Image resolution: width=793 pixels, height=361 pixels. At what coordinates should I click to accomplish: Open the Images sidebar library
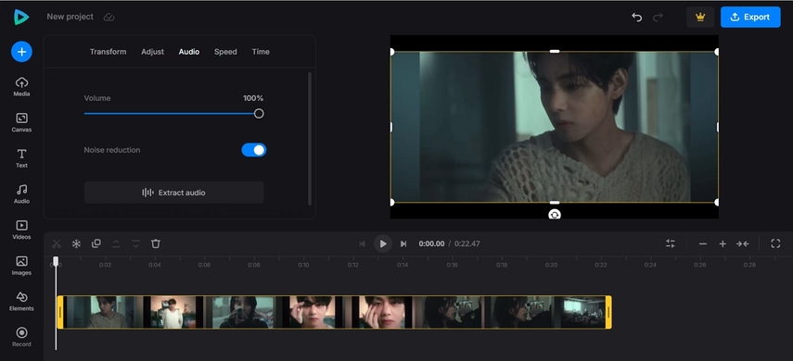click(21, 266)
